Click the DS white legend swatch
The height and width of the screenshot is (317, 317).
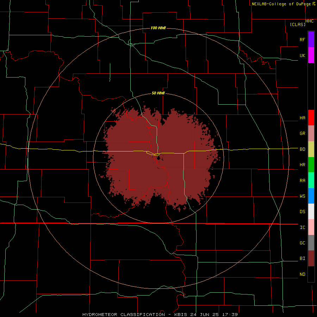pos(311,211)
